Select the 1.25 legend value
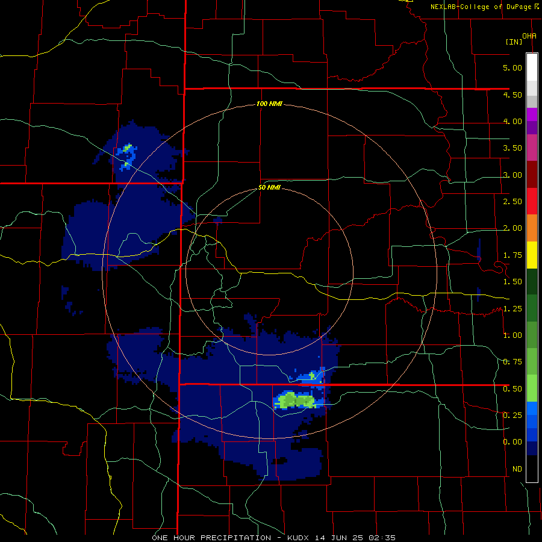The width and height of the screenshot is (542, 542). pos(512,309)
